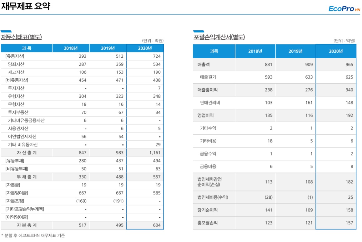Screen dimensions: 362x242
Task: Click the 1,161 total assets value
Action: pos(154,153)
